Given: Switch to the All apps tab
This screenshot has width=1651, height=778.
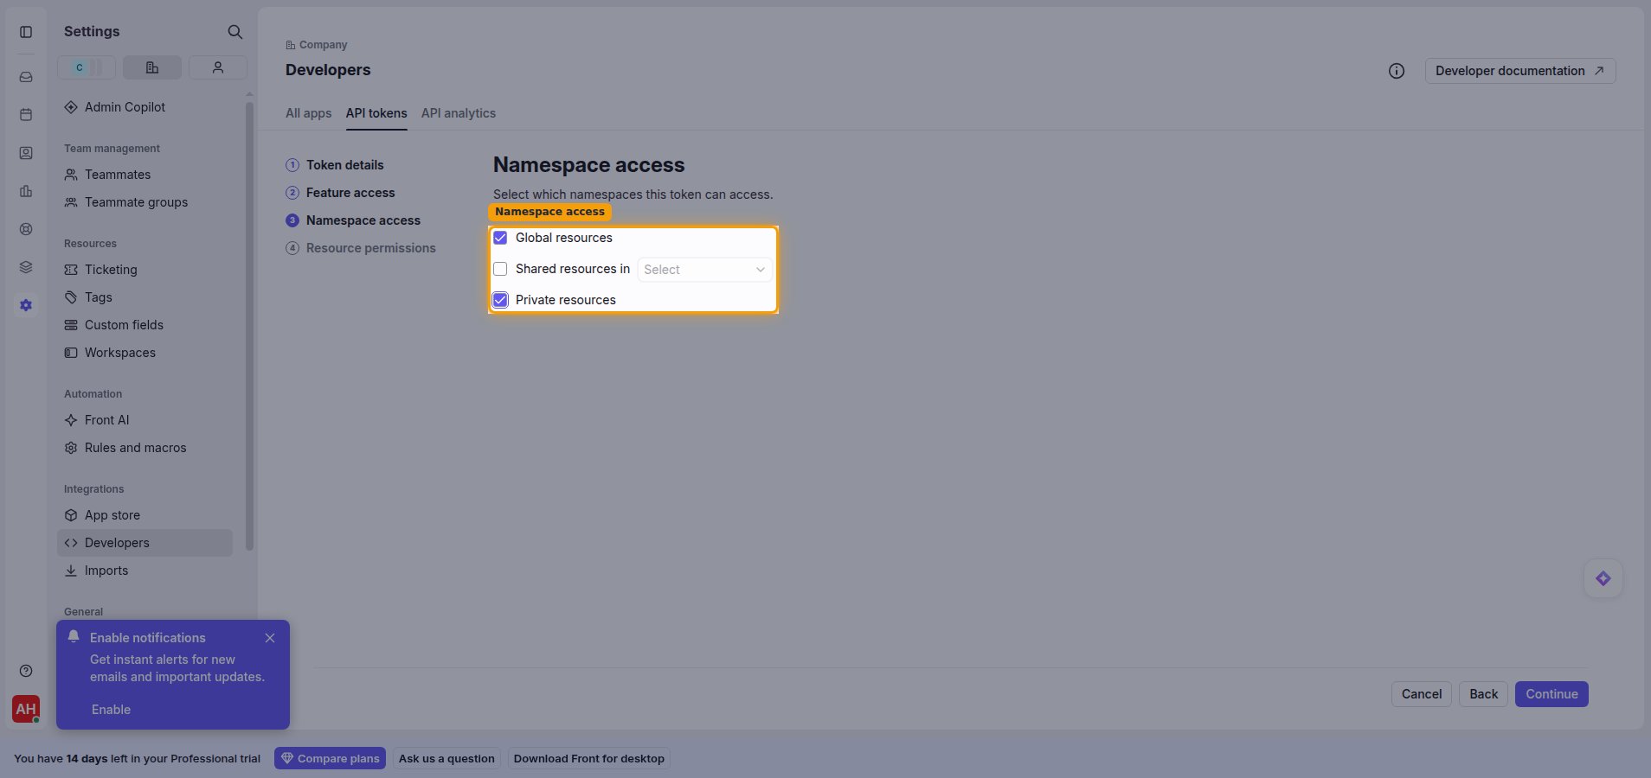Looking at the screenshot, I should point(309,113).
